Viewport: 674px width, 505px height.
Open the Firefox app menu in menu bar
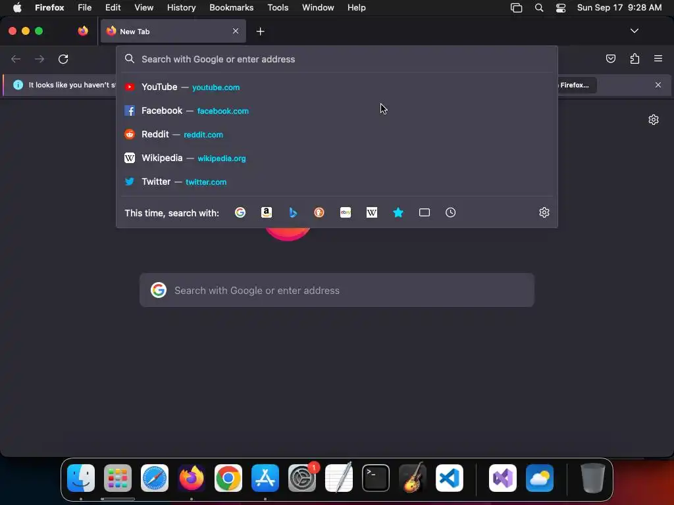49,7
